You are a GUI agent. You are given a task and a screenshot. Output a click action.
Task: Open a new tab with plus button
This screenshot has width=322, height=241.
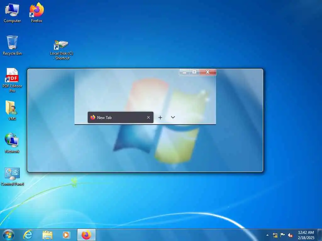pos(160,117)
